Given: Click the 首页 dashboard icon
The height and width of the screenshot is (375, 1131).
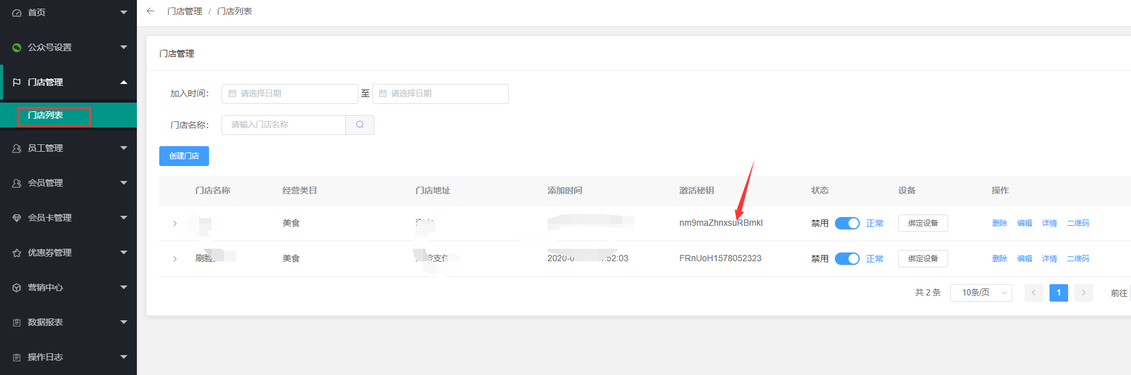Looking at the screenshot, I should tap(17, 12).
